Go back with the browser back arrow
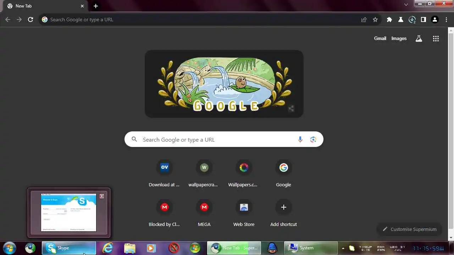 (8, 19)
